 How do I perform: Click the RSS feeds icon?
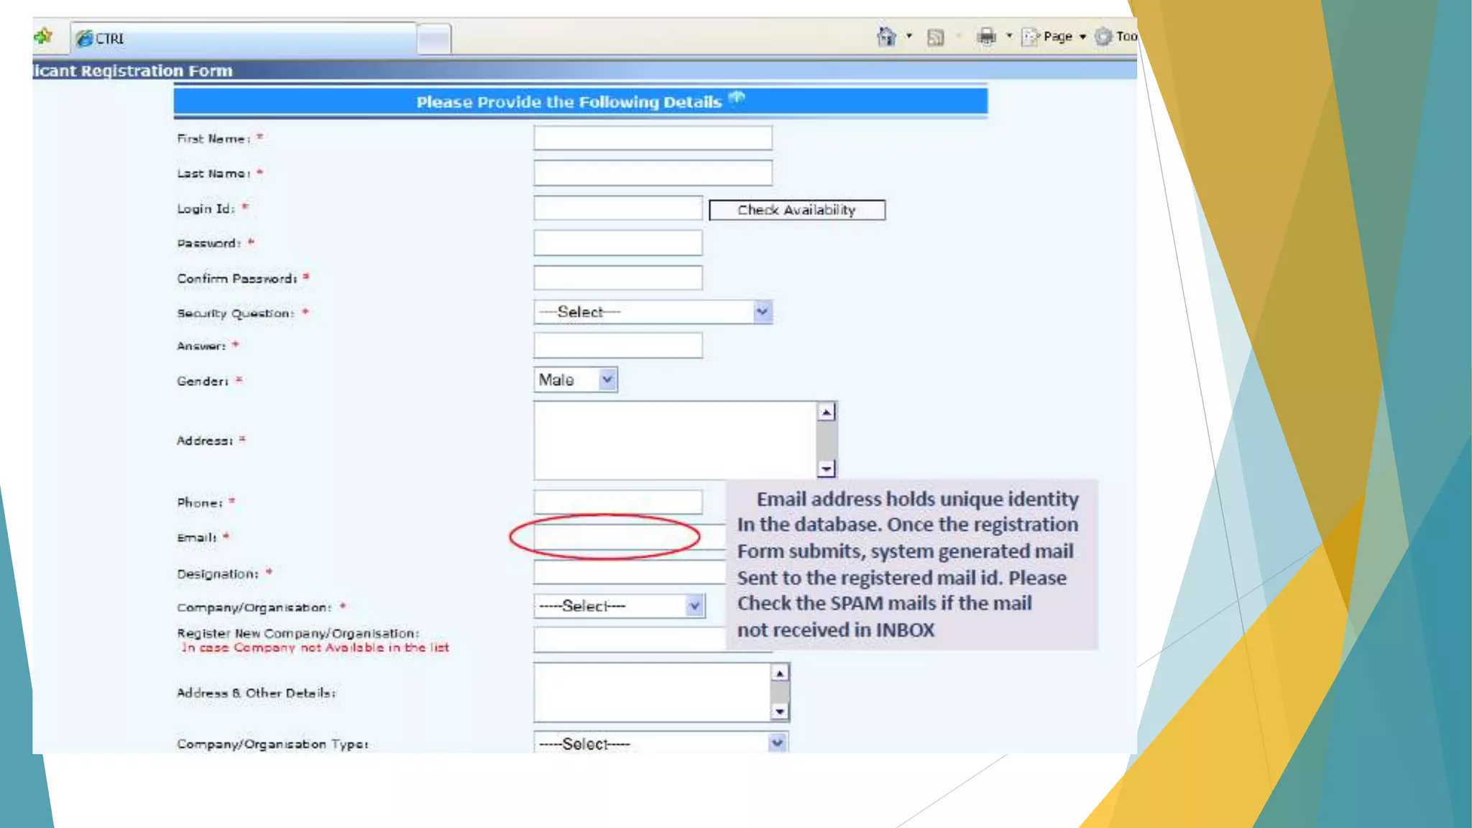935,37
